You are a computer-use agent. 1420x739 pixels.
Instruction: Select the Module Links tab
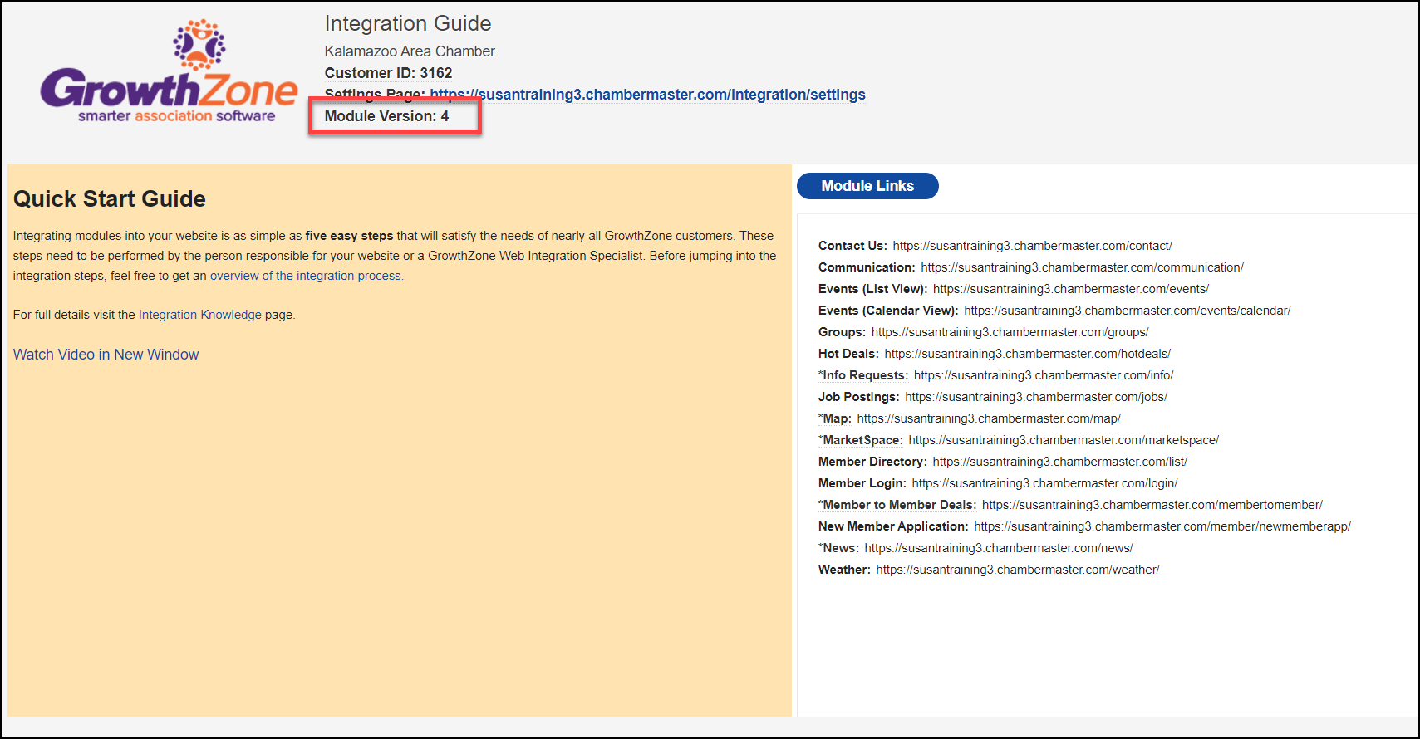(867, 186)
